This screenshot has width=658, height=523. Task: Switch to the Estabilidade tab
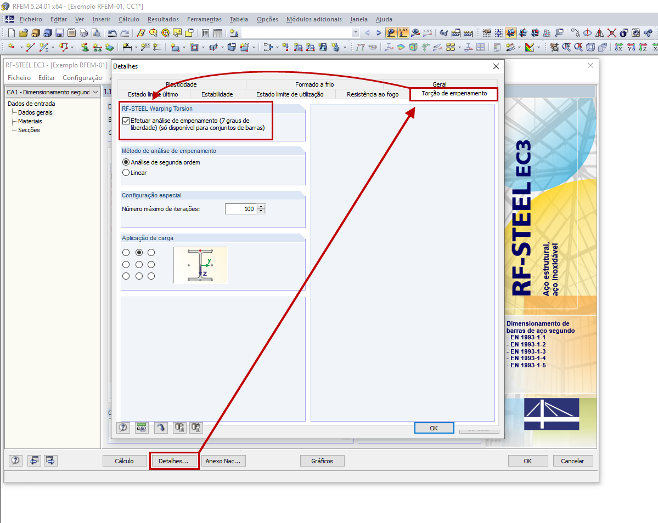217,94
